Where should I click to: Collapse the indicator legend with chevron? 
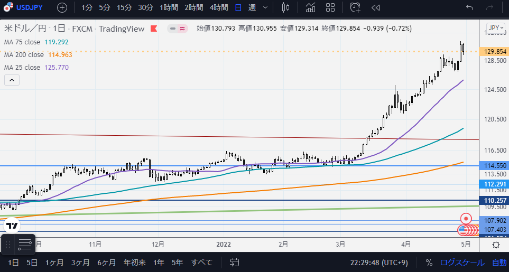click(12, 80)
